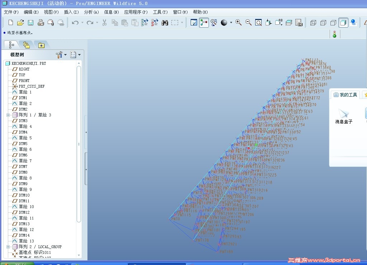Click the traffic light regeneration status icon
Viewport: 367px width, 265px height.
[x=334, y=34]
